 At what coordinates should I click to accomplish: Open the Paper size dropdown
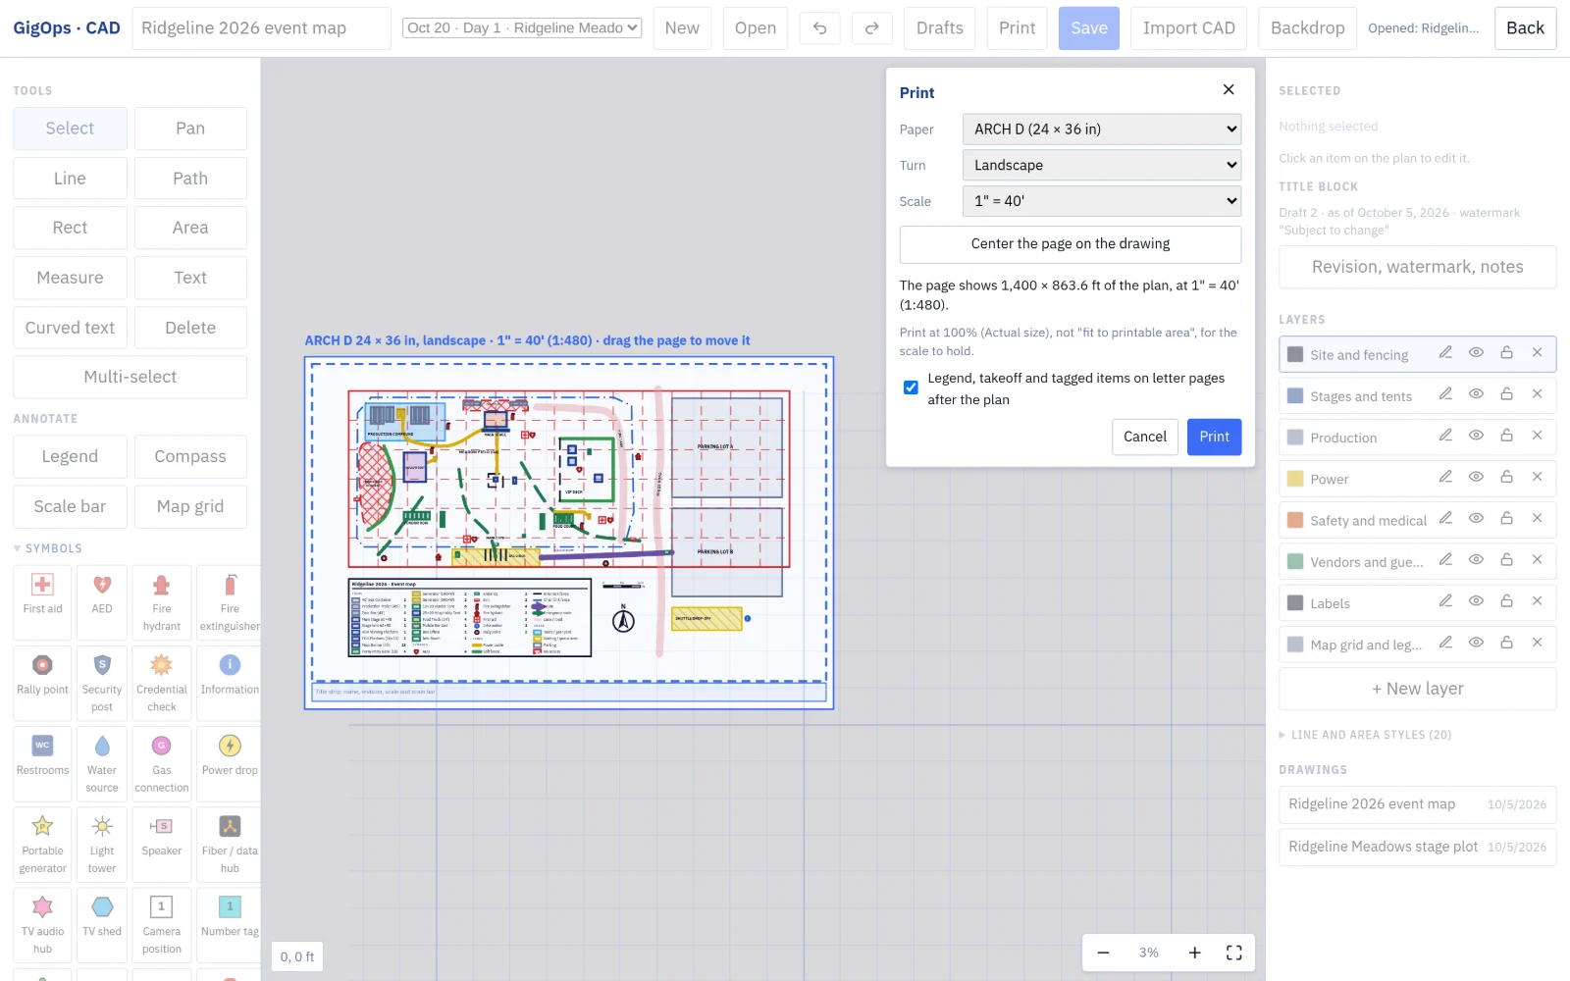coord(1101,129)
